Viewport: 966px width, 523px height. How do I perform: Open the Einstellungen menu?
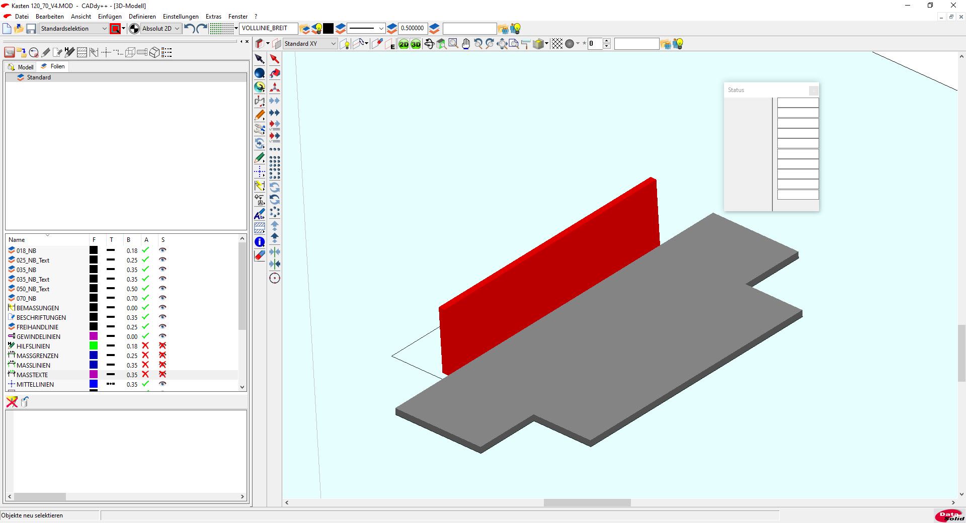181,17
